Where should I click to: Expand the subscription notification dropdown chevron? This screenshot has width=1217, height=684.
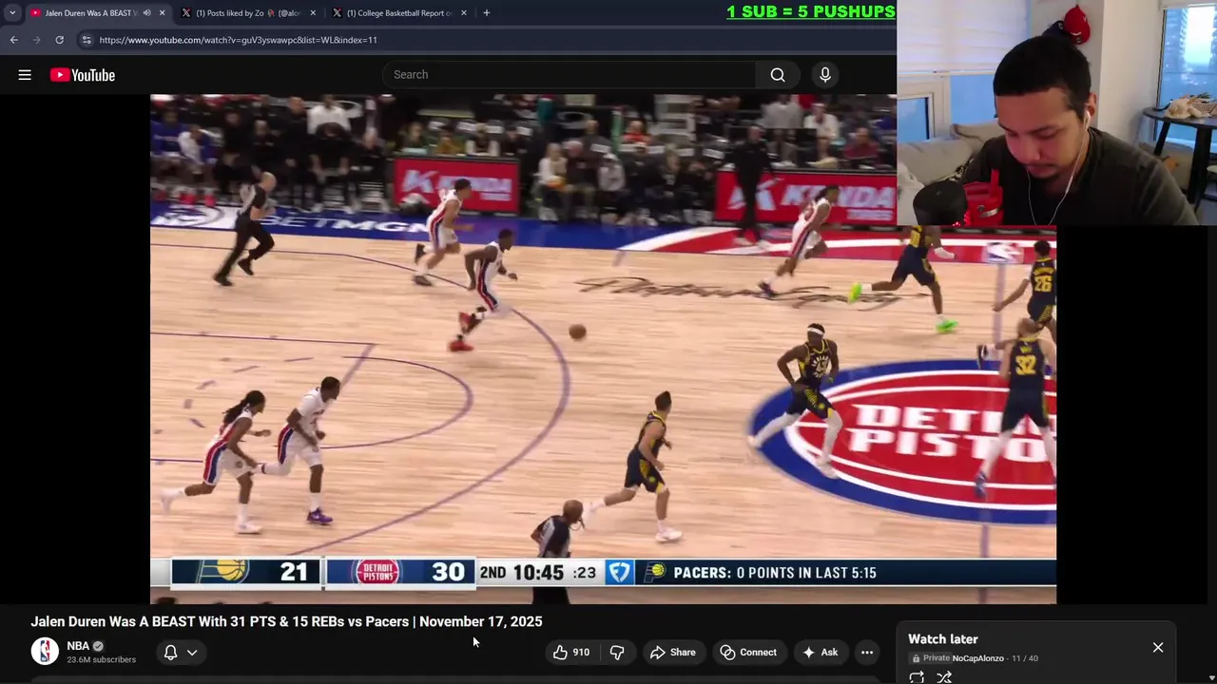192,653
